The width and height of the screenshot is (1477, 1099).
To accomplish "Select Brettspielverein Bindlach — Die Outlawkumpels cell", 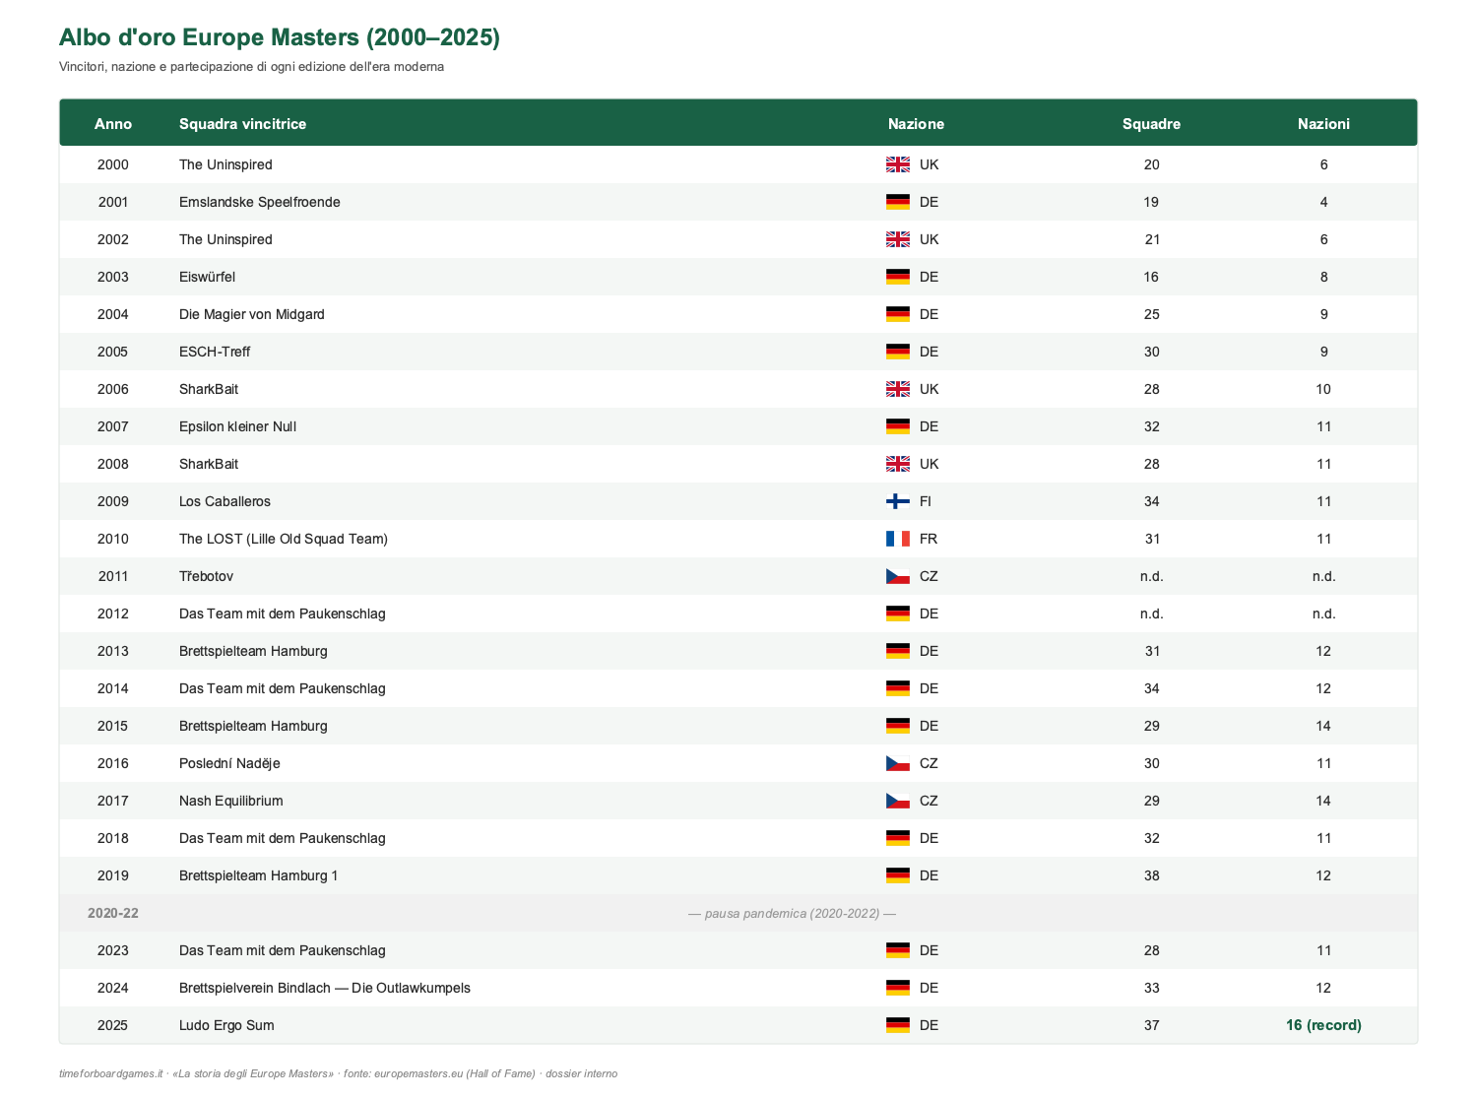I will point(325,988).
